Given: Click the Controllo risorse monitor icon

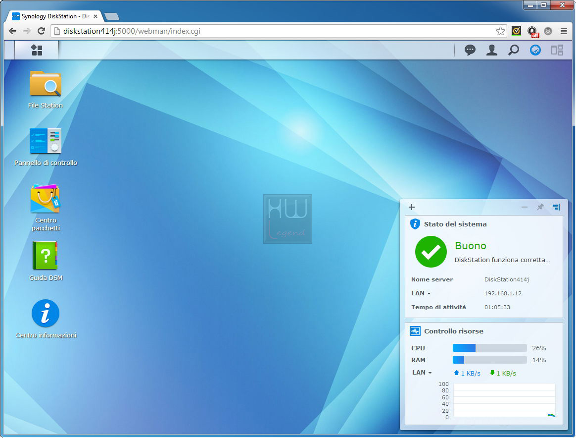Looking at the screenshot, I should click(415, 331).
